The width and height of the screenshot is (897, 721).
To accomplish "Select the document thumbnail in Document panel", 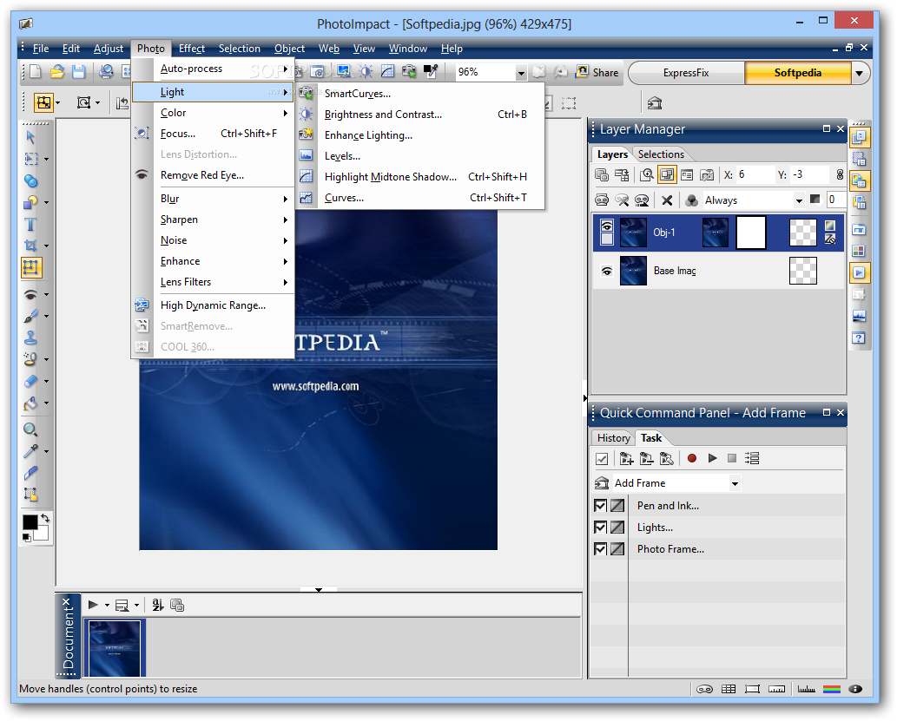I will pyautogui.click(x=115, y=648).
